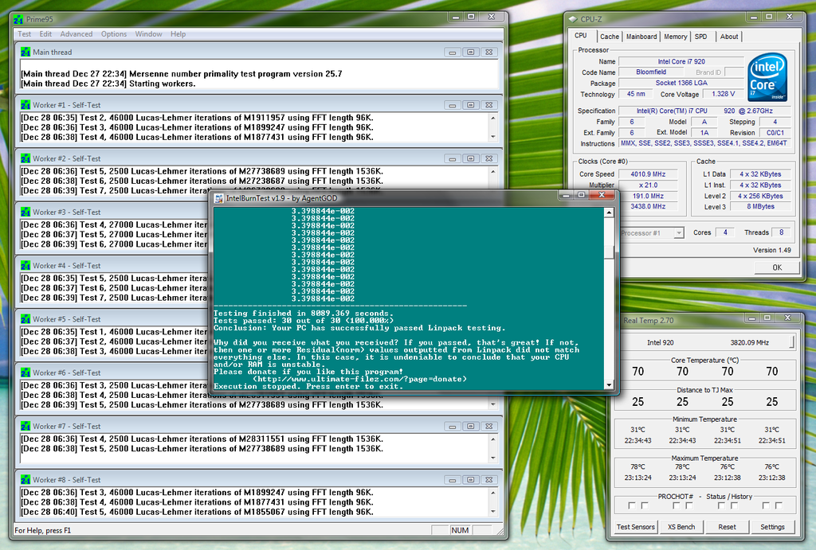Open the Test menu in Prime95

click(25, 33)
